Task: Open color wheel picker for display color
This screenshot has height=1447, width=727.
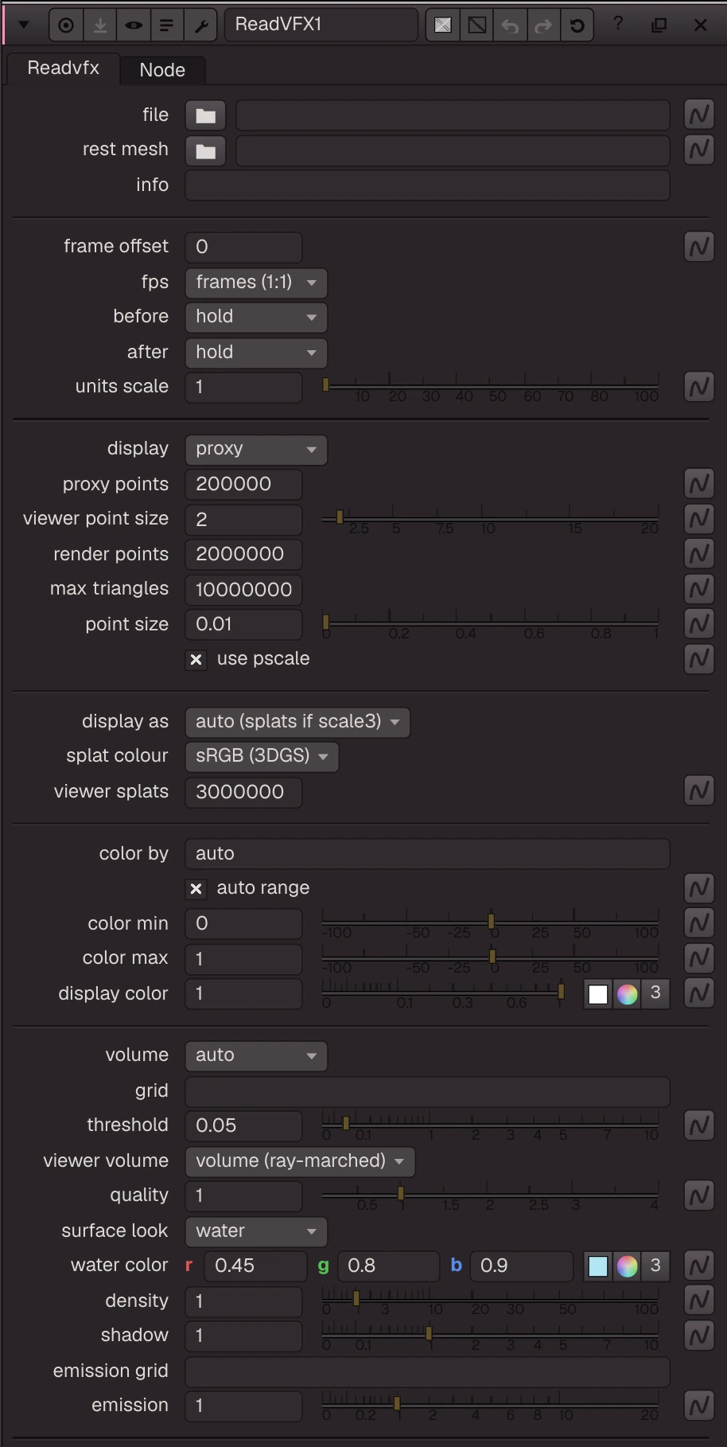Action: coord(627,994)
